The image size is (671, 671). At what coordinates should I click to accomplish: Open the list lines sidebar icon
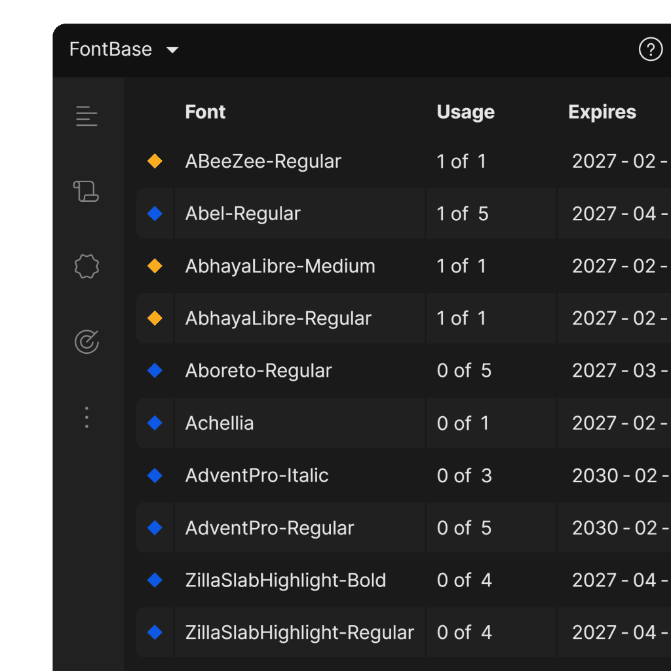[x=86, y=116]
